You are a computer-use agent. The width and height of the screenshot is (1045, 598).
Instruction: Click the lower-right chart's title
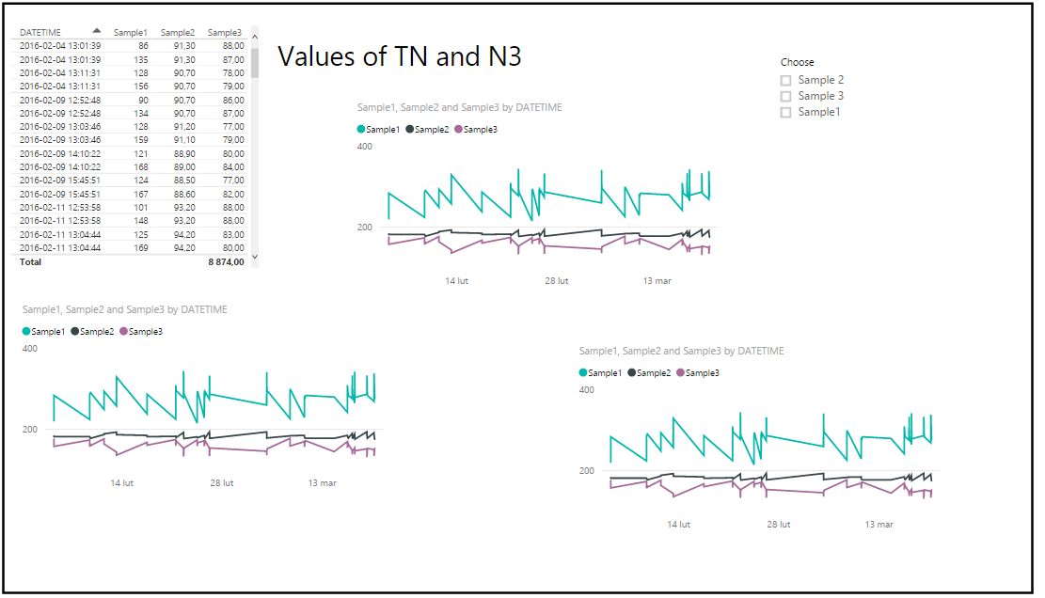[681, 351]
